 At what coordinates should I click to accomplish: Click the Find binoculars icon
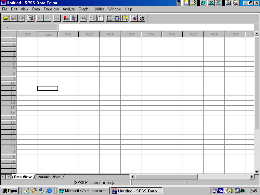(83, 18)
